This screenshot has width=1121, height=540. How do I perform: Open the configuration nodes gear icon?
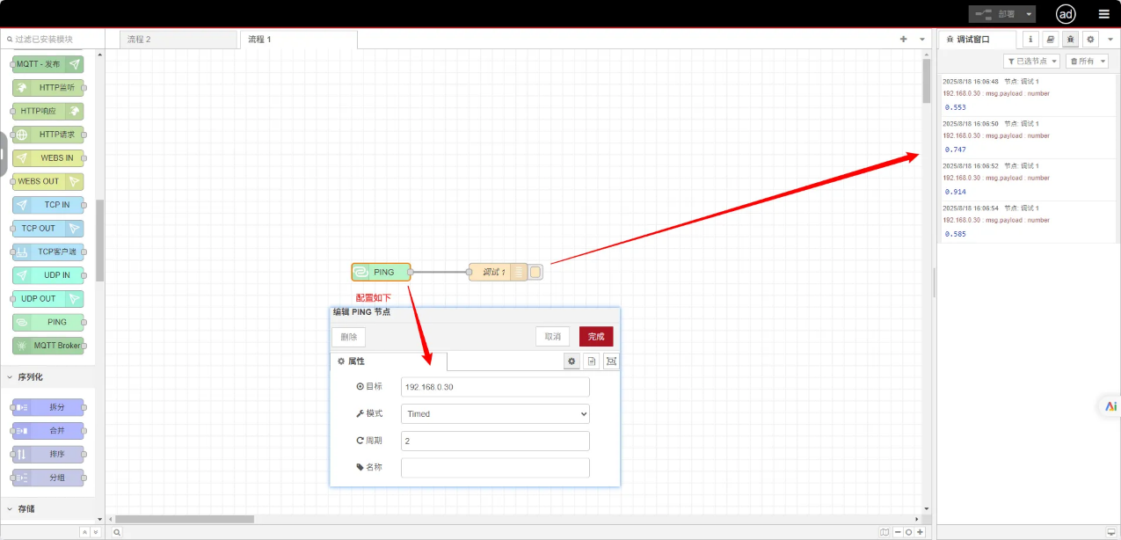click(1091, 40)
